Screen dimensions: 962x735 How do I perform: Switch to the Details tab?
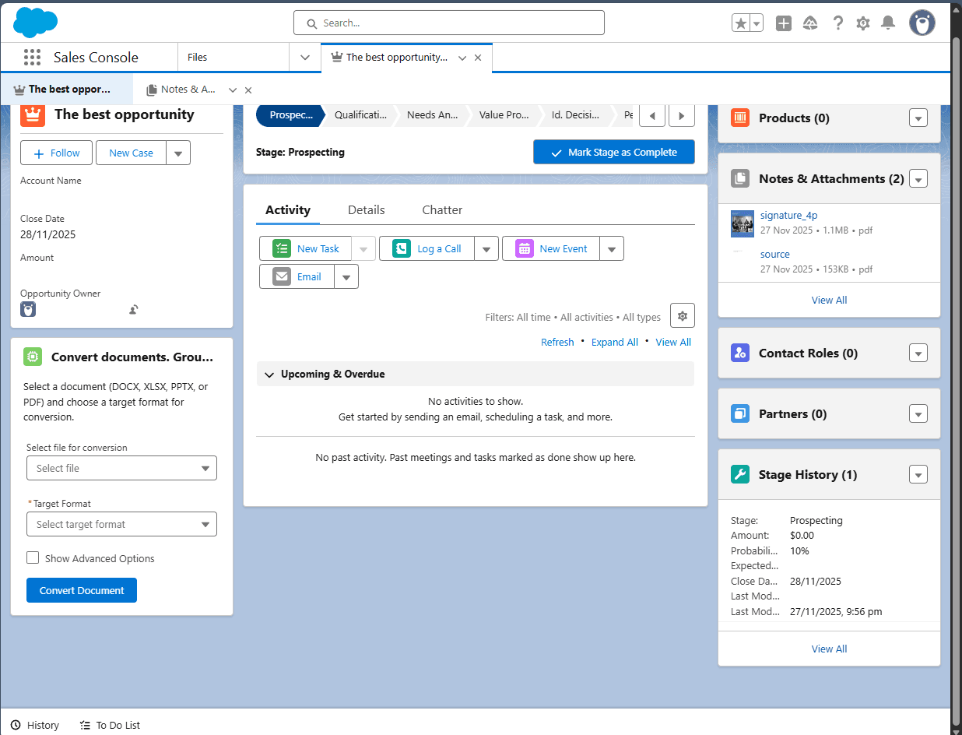[x=367, y=209]
